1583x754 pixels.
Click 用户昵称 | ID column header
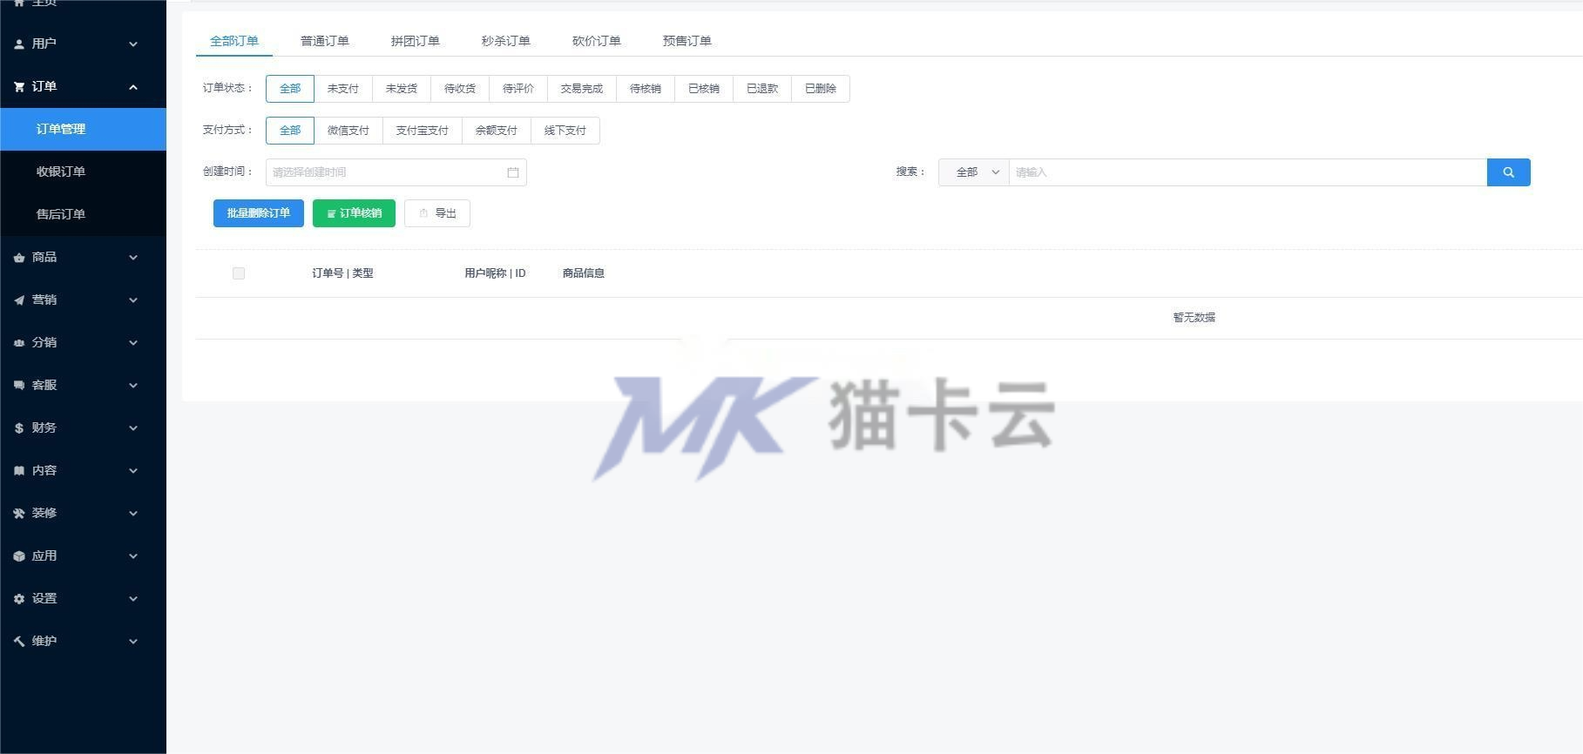click(495, 273)
